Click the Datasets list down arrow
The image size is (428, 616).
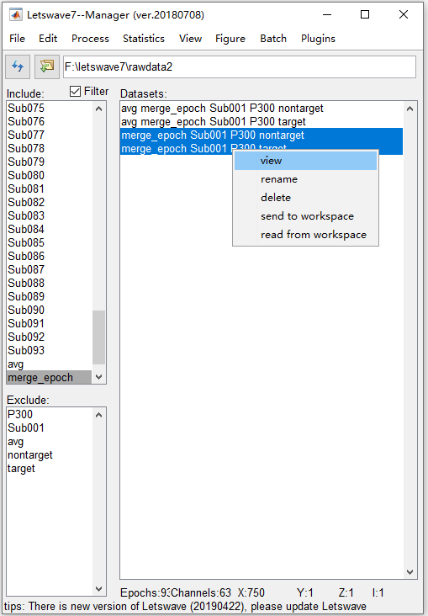point(410,572)
